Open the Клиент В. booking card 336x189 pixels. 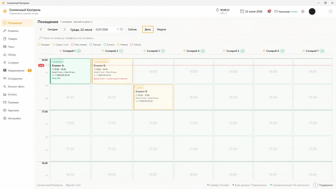click(x=153, y=97)
